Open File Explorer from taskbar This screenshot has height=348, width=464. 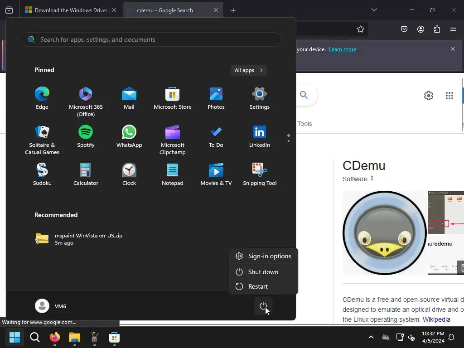pyautogui.click(x=75, y=337)
